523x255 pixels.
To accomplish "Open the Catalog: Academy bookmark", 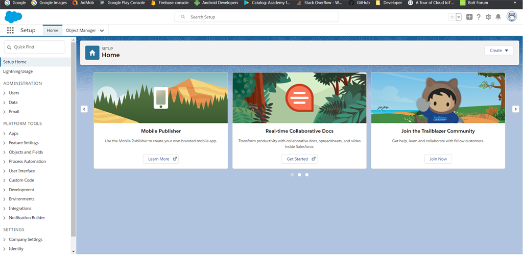I will click(267, 3).
